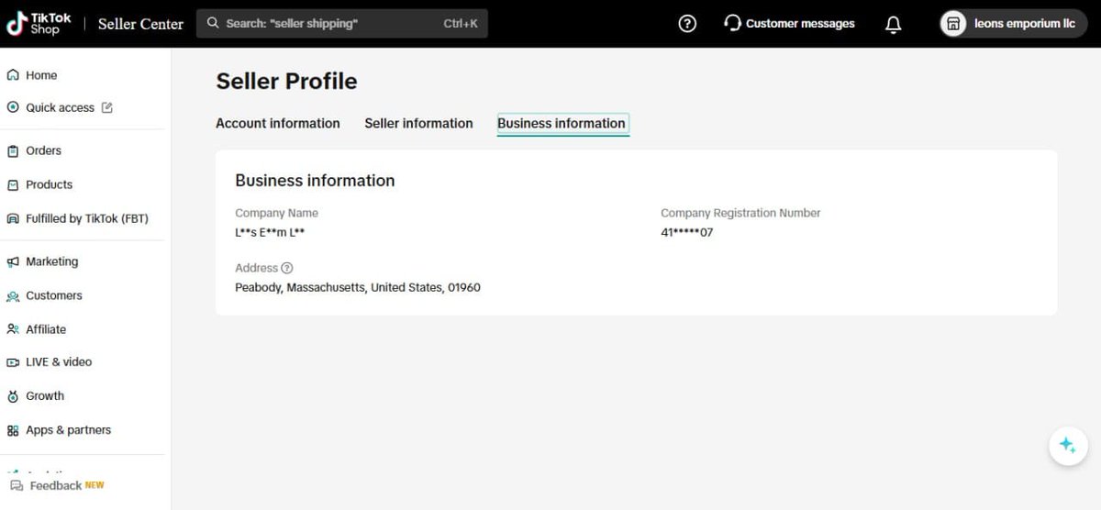Select the Business information tab

(x=562, y=123)
